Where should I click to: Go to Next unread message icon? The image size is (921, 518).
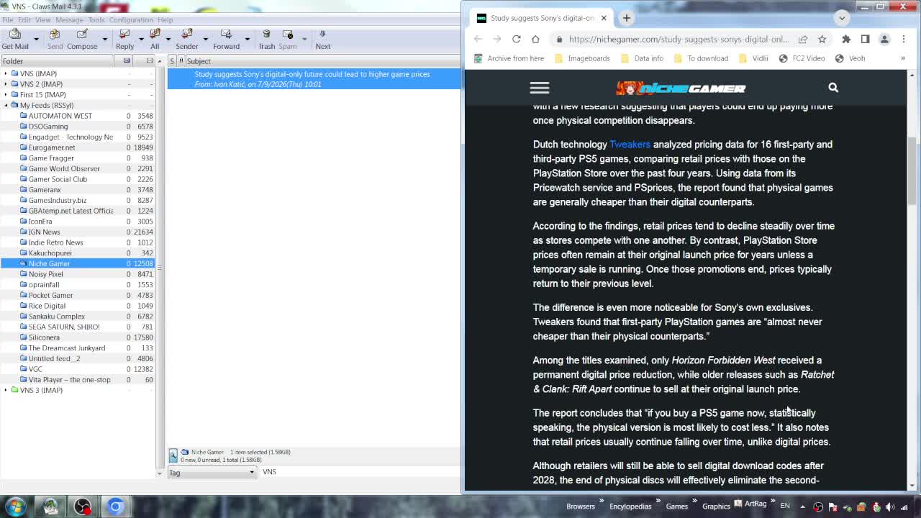click(x=322, y=39)
